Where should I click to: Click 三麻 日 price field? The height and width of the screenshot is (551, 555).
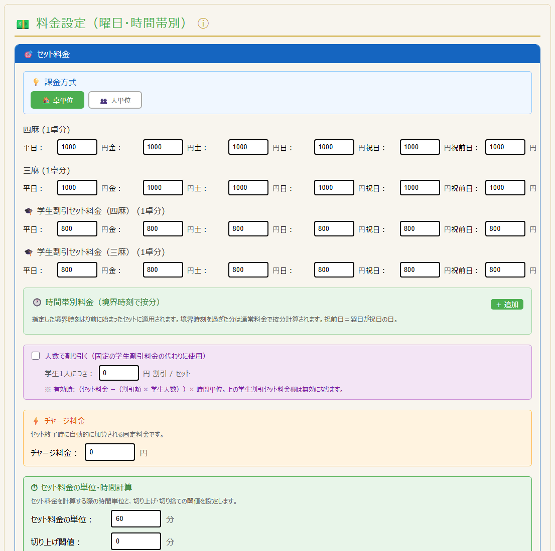[x=334, y=188]
